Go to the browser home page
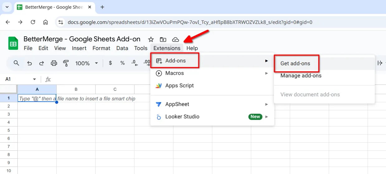This screenshot has width=386, height=174. click(x=45, y=22)
